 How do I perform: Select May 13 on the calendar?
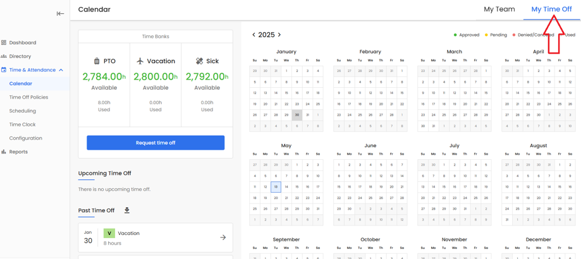point(276,187)
